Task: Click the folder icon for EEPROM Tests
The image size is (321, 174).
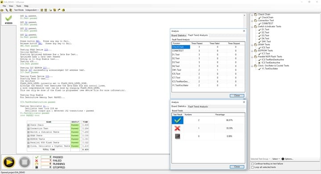Action: 256,50
